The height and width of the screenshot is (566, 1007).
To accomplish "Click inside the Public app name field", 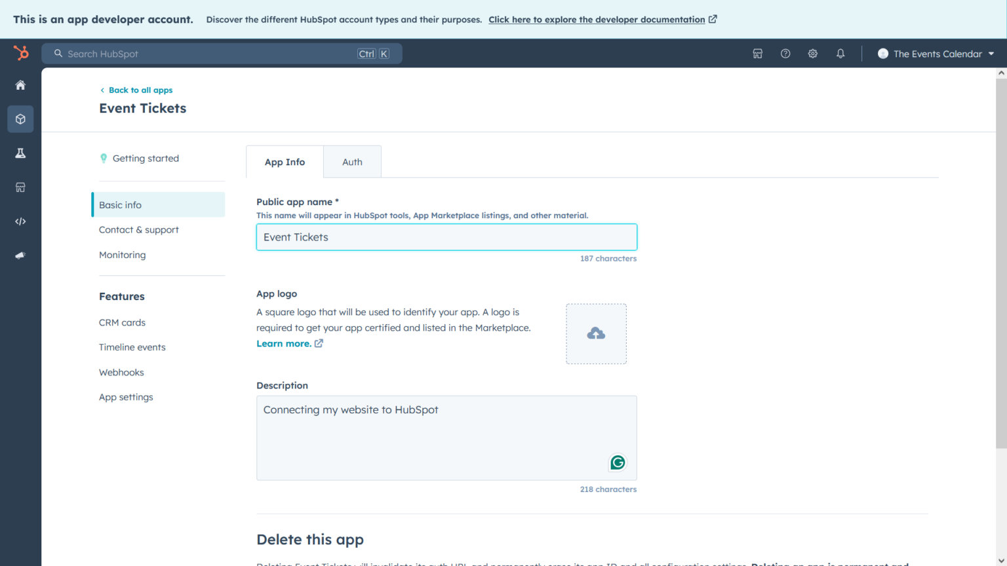I will (x=446, y=237).
